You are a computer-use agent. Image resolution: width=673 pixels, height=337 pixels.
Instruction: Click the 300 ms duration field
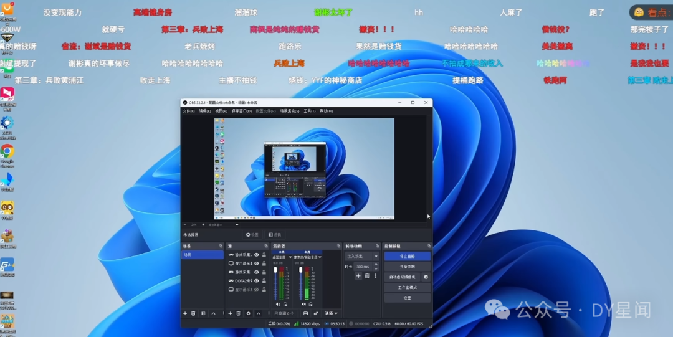(363, 267)
